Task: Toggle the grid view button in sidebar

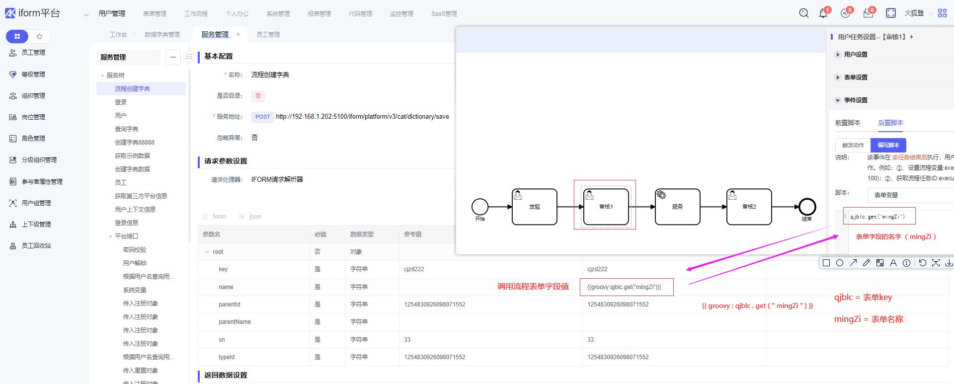Action: coord(17,36)
